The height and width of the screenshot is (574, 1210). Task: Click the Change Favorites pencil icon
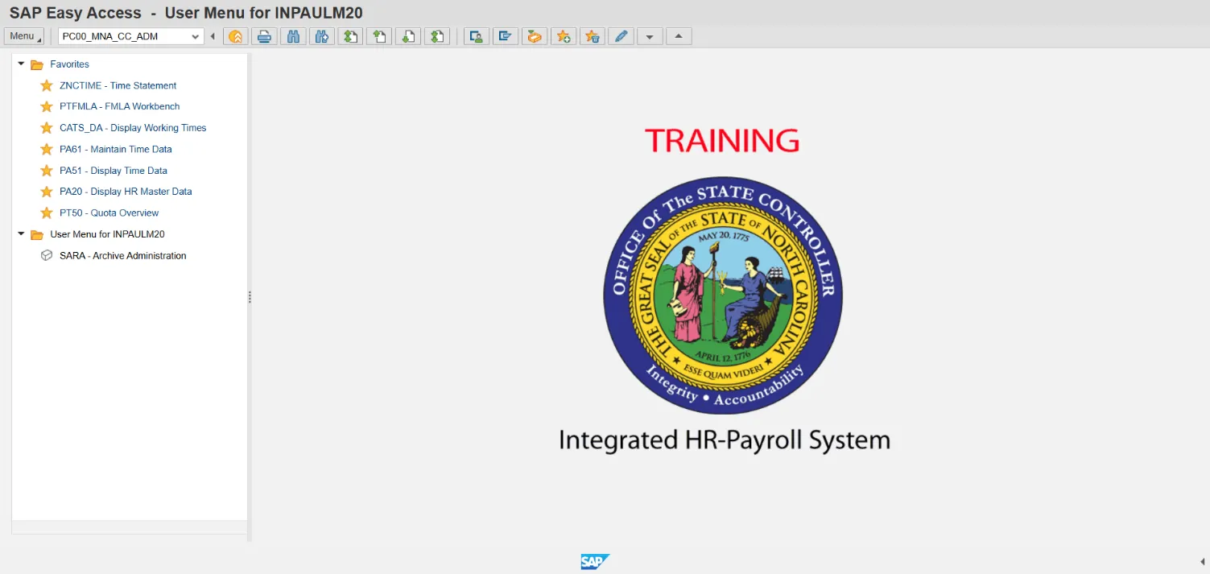point(621,37)
